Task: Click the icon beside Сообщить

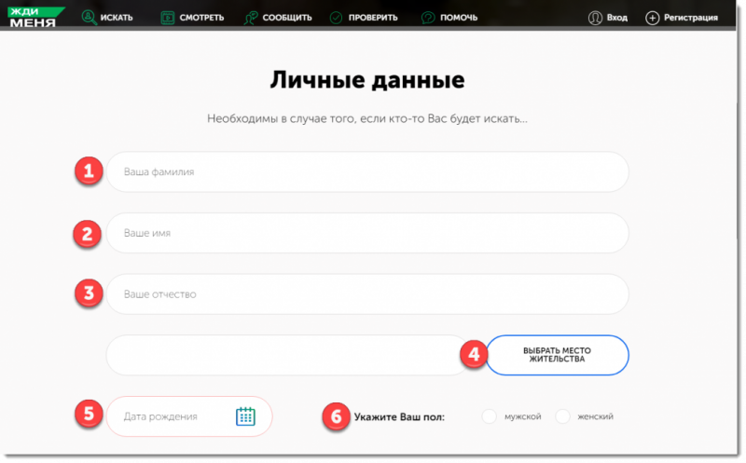Action: click(x=250, y=18)
